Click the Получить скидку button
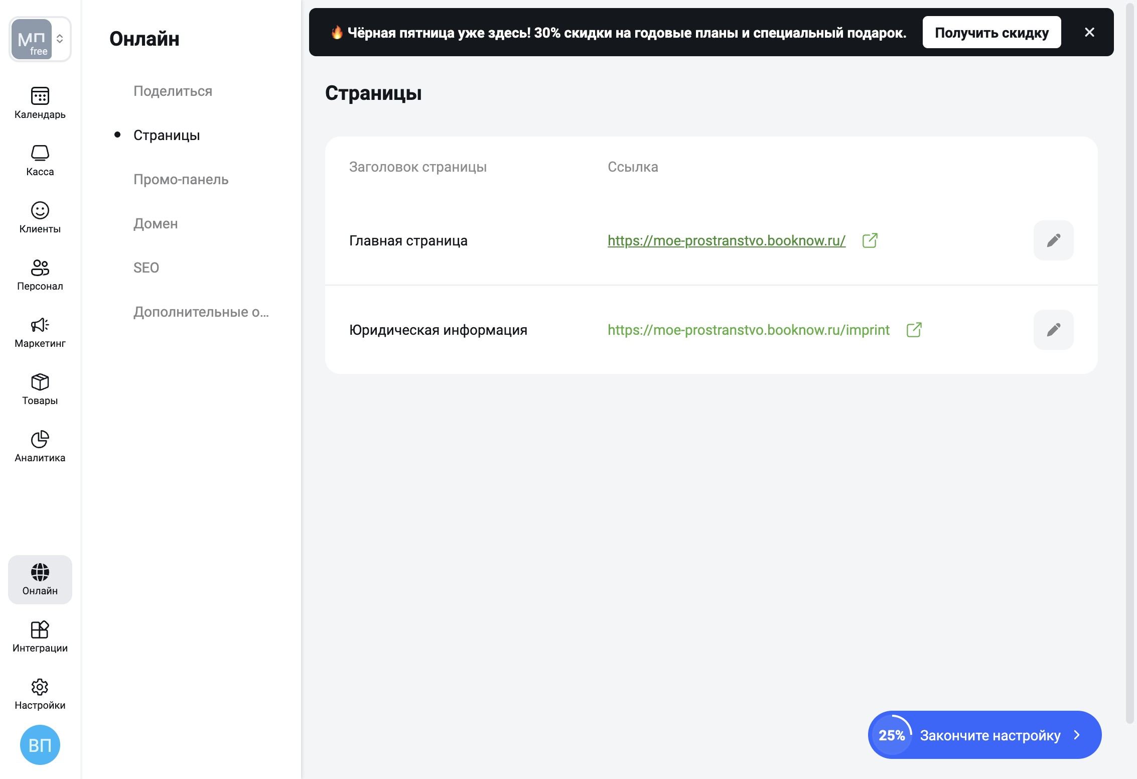This screenshot has width=1137, height=779. pos(991,33)
